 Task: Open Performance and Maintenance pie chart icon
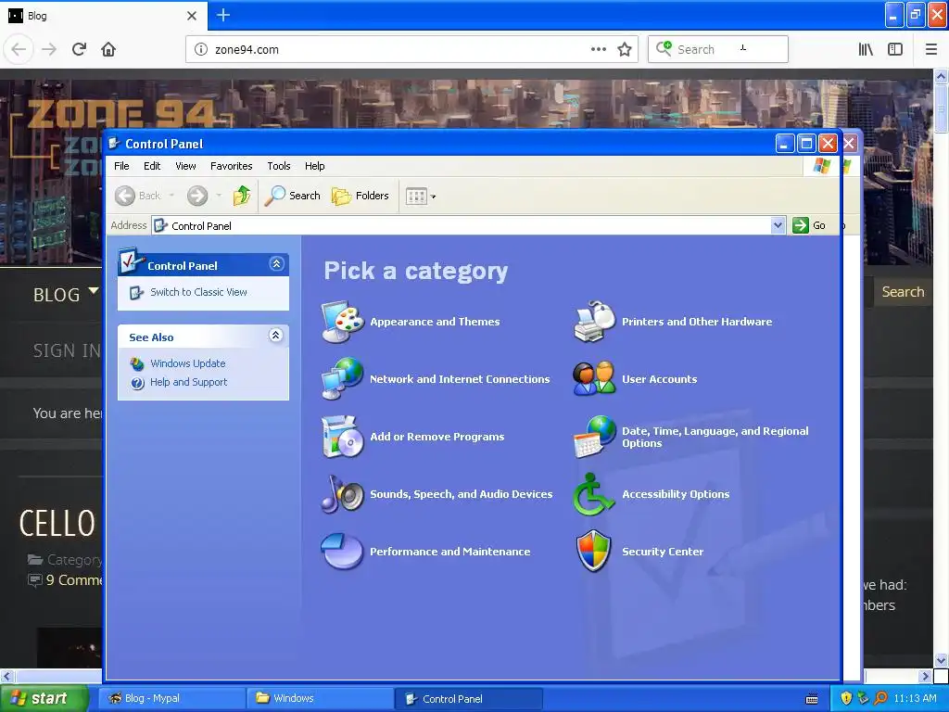[x=343, y=551]
